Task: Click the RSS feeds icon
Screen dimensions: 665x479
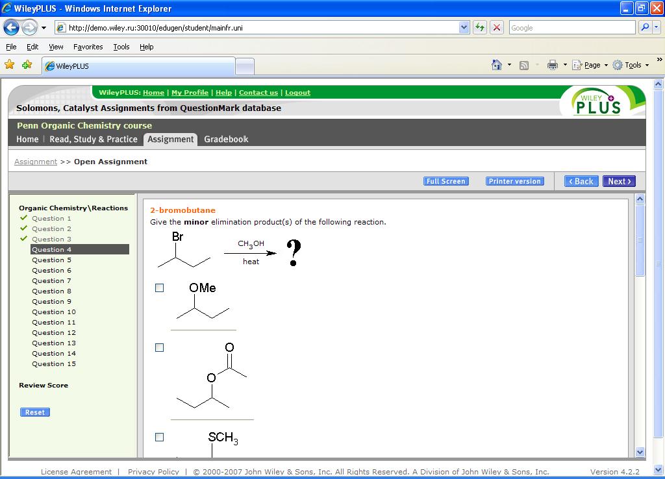Action: coord(524,66)
